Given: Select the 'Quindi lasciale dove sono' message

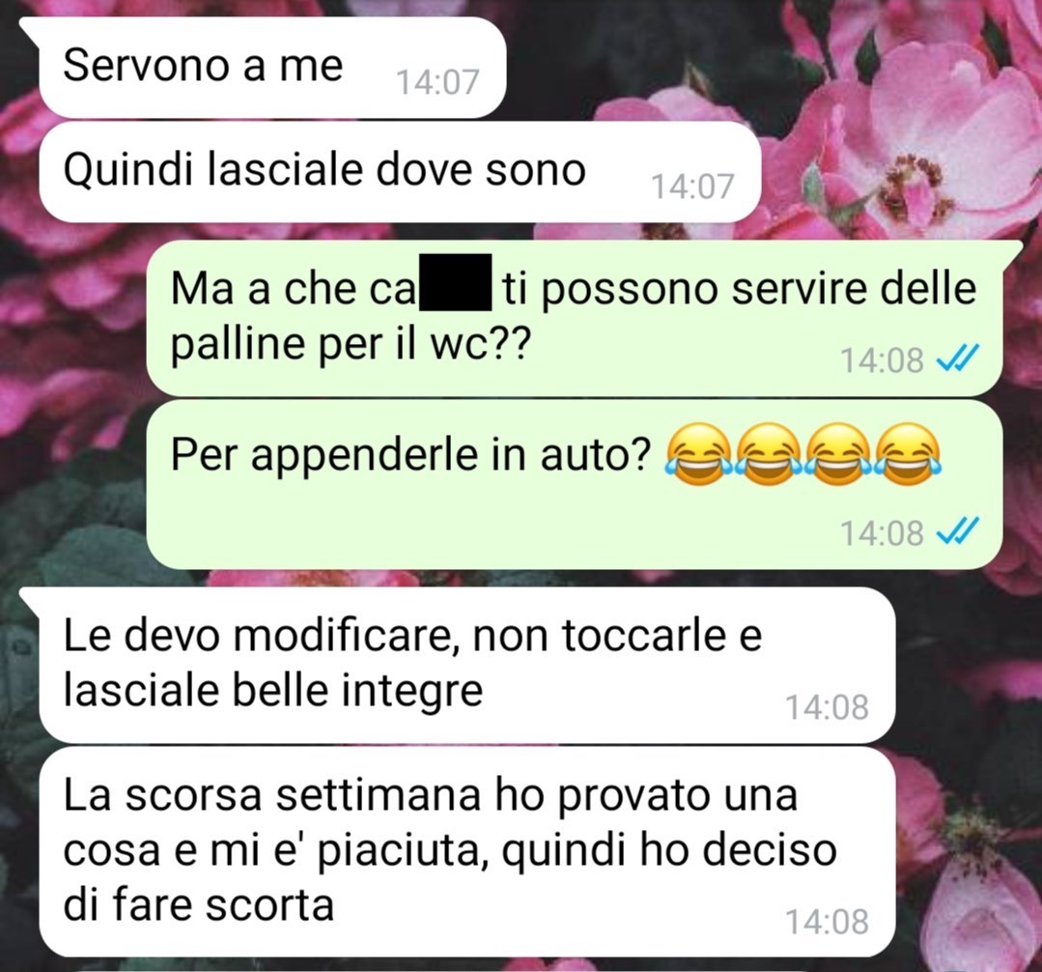Looking at the screenshot, I should 399,172.
